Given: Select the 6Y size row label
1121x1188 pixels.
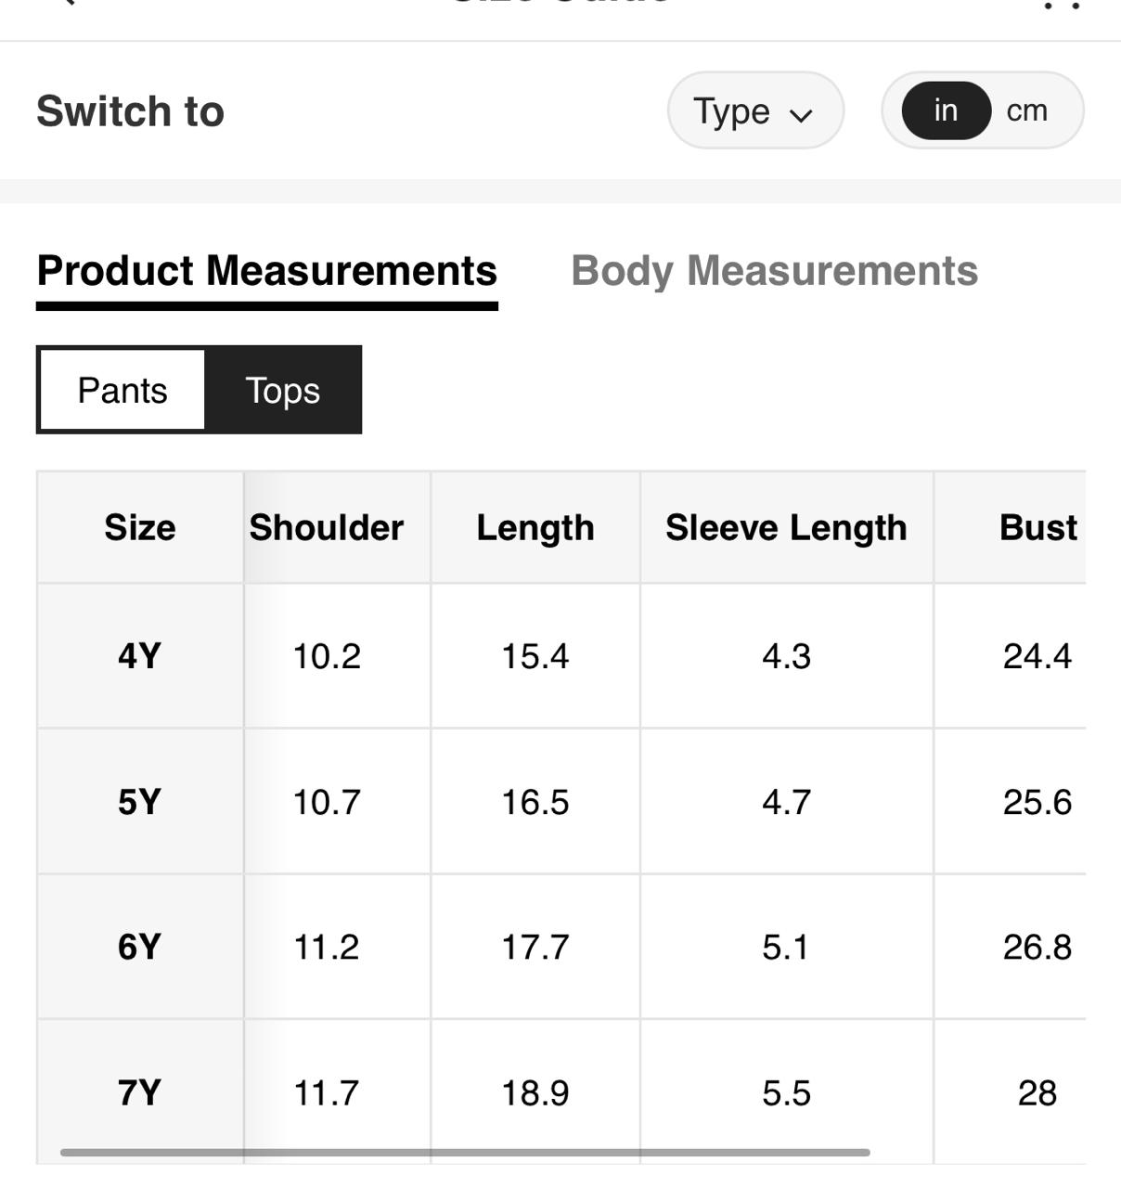Looking at the screenshot, I should click(x=140, y=947).
